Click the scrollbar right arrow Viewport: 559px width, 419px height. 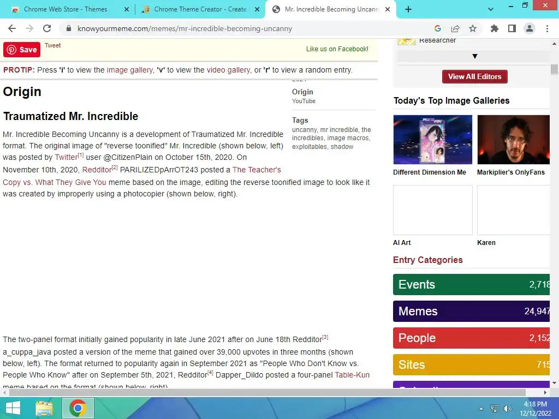(x=545, y=392)
